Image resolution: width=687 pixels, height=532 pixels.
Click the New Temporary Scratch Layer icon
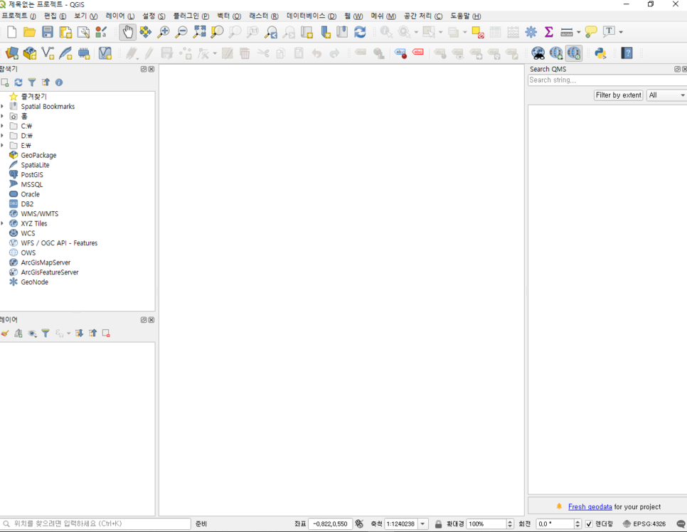click(x=84, y=53)
